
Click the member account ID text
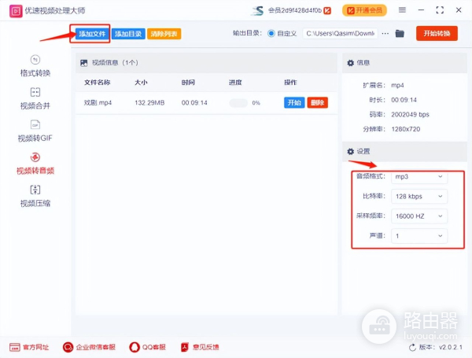click(x=295, y=10)
